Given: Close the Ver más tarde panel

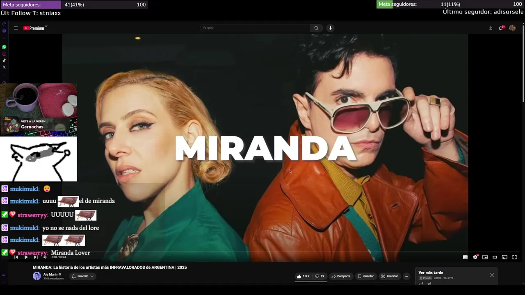Looking at the screenshot, I should pyautogui.click(x=492, y=275).
